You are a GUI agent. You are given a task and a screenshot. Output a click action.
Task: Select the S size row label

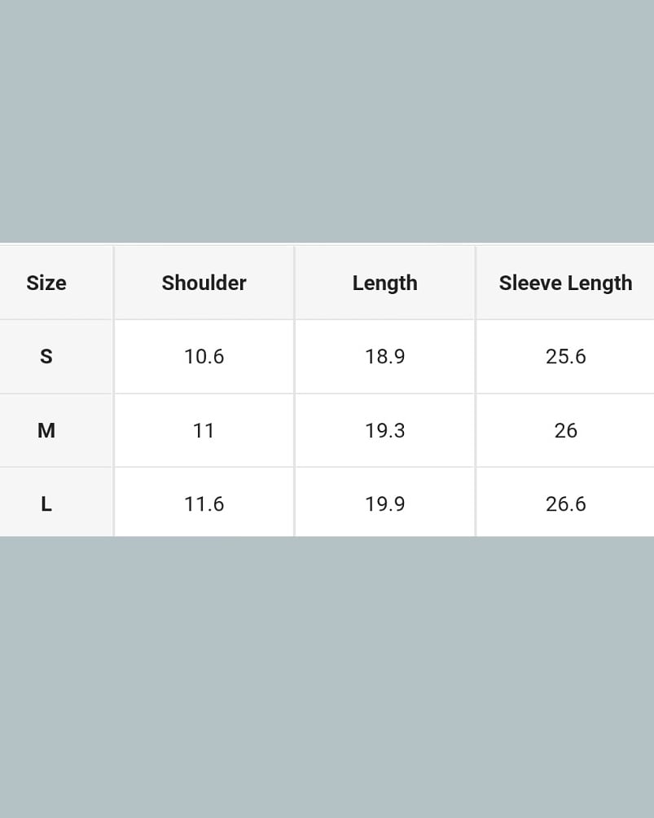[46, 356]
